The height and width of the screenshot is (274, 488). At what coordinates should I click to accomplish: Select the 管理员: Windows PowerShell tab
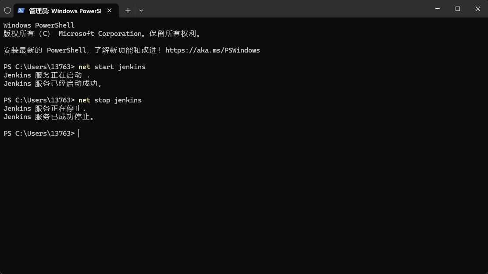click(66, 11)
